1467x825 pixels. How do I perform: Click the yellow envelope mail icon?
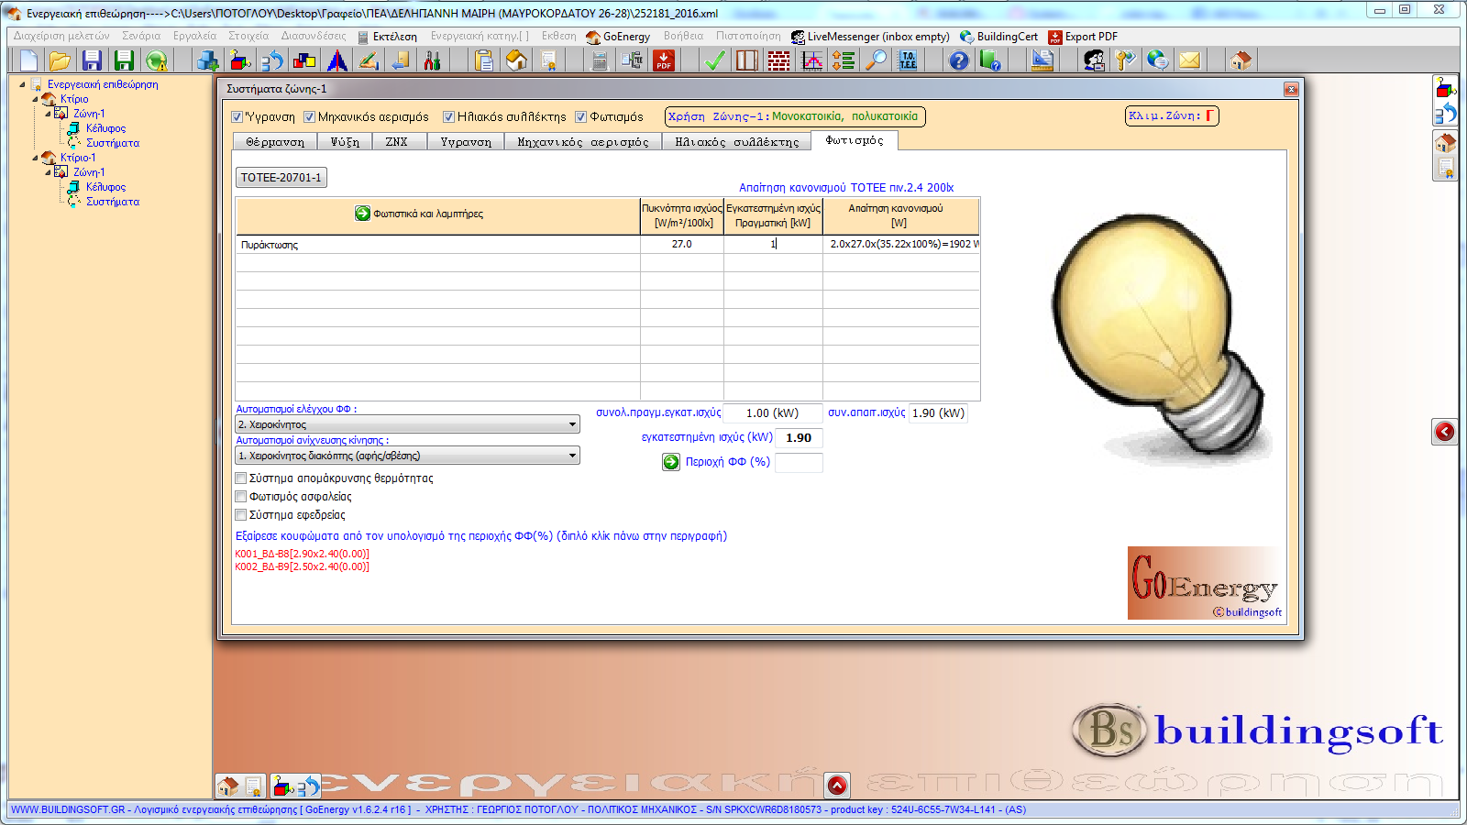pos(1189,60)
